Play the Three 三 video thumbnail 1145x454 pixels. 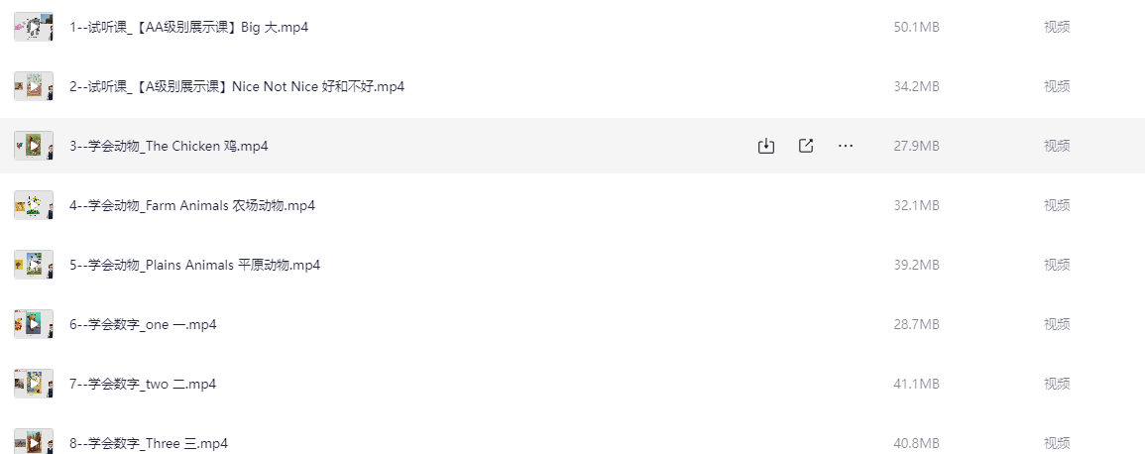34,442
